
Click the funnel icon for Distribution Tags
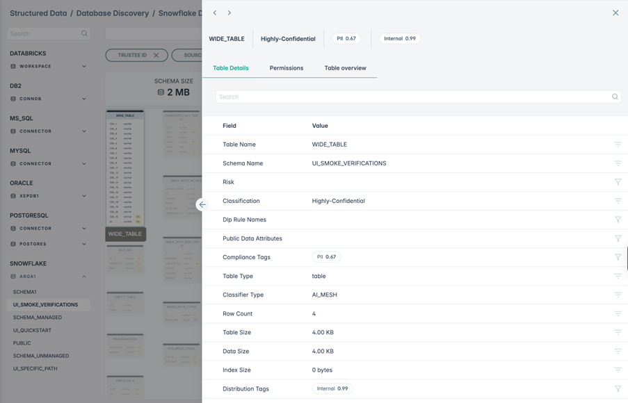point(618,389)
